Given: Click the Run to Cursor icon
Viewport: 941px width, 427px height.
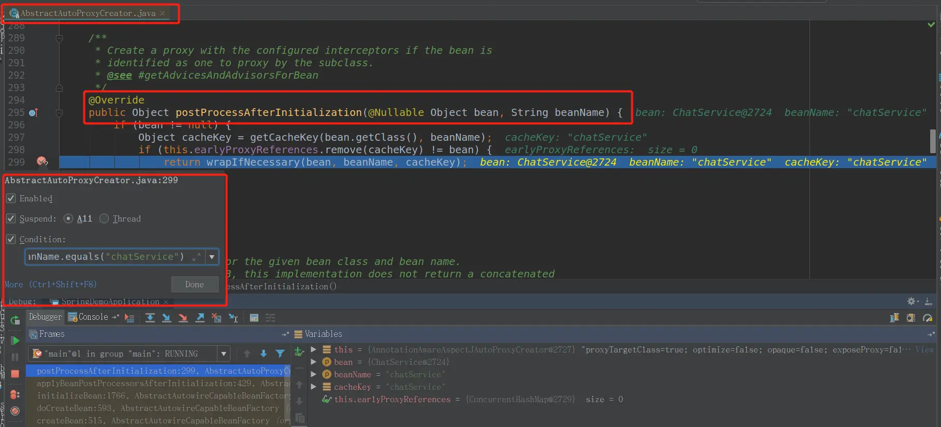Looking at the screenshot, I should pyautogui.click(x=233, y=318).
